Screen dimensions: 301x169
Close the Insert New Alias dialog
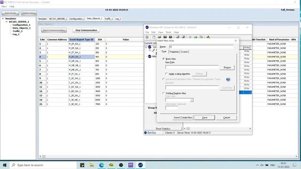click(x=236, y=41)
